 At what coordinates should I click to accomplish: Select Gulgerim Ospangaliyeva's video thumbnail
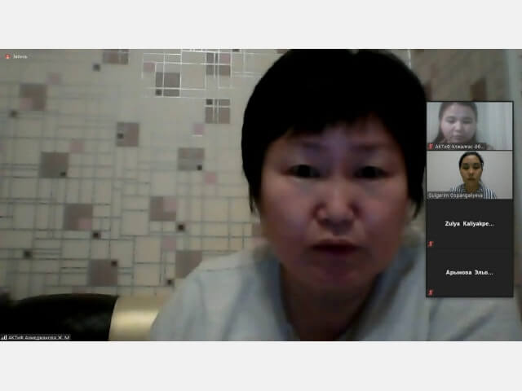(x=470, y=175)
